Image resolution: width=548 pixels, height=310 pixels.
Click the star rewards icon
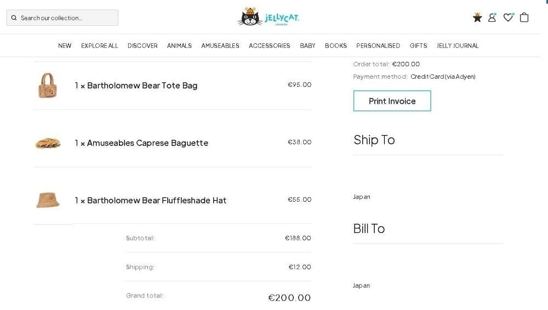click(x=477, y=17)
